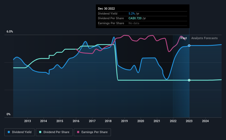The height and width of the screenshot is (140, 226).
Task: Click the 2022 x-axis label
Action: (x=173, y=121)
